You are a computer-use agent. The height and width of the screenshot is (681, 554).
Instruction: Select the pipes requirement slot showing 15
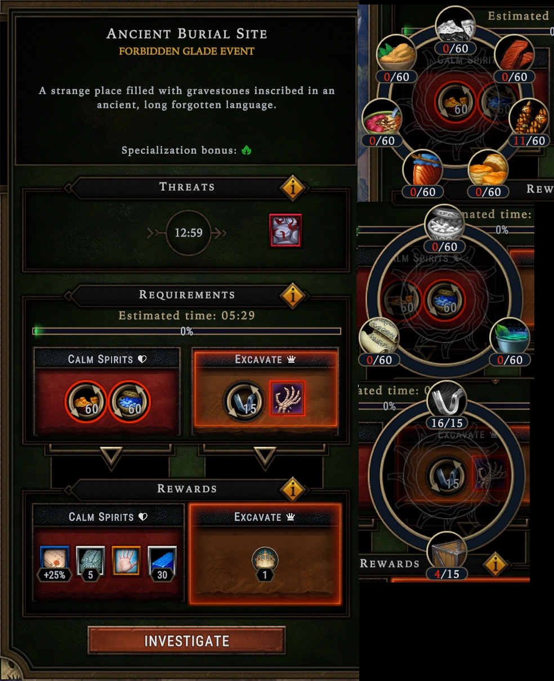(x=243, y=402)
